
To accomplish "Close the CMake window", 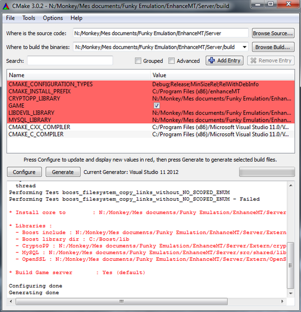I will [x=288, y=4].
